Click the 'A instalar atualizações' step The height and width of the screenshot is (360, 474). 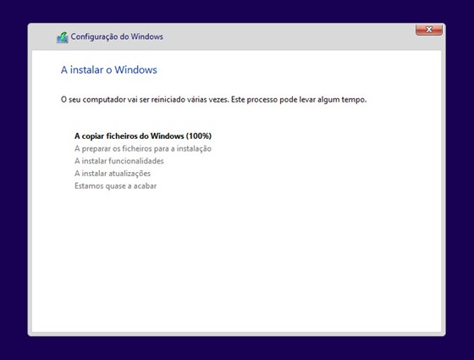pyautogui.click(x=113, y=174)
